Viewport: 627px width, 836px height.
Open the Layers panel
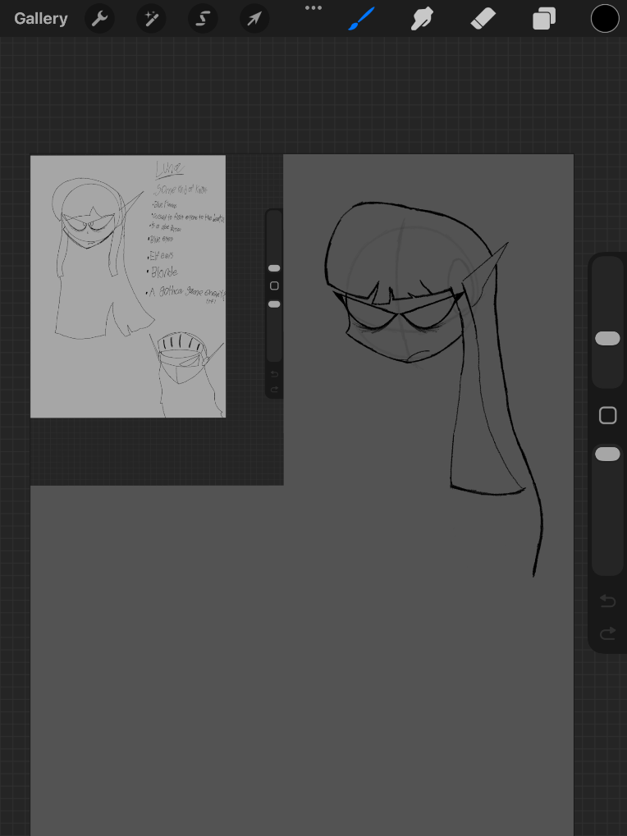coord(544,19)
